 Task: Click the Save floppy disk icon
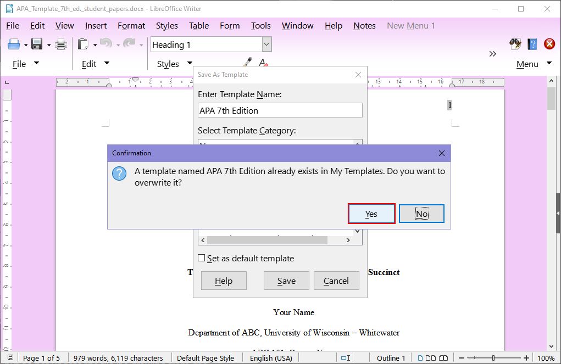point(37,44)
